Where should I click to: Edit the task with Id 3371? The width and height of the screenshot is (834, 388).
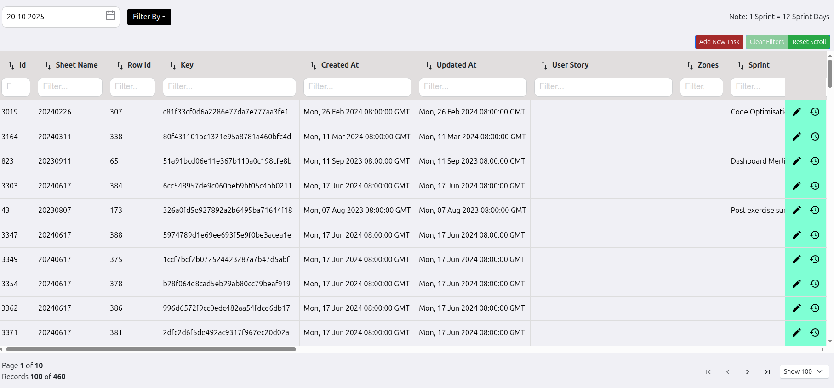click(x=796, y=332)
